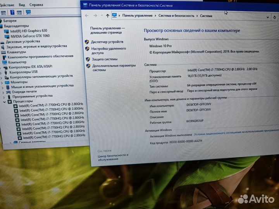Collapse the Процессоры tree node

(5, 101)
